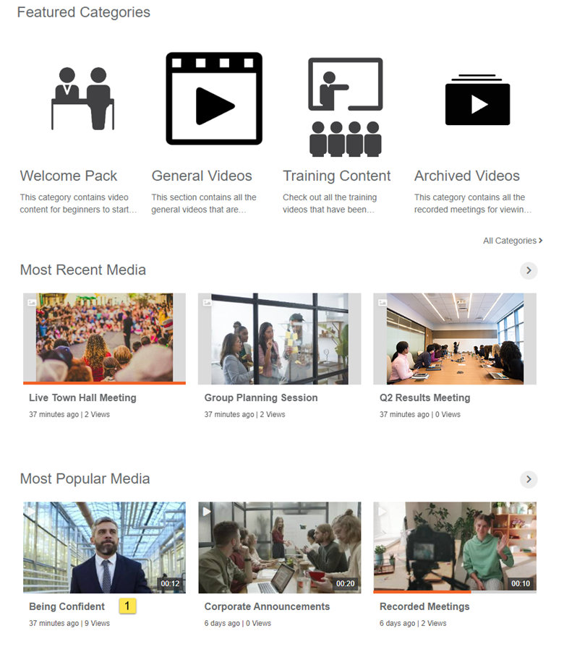The width and height of the screenshot is (564, 657).
Task: Click the Corporate Announcements title
Action: tap(267, 606)
